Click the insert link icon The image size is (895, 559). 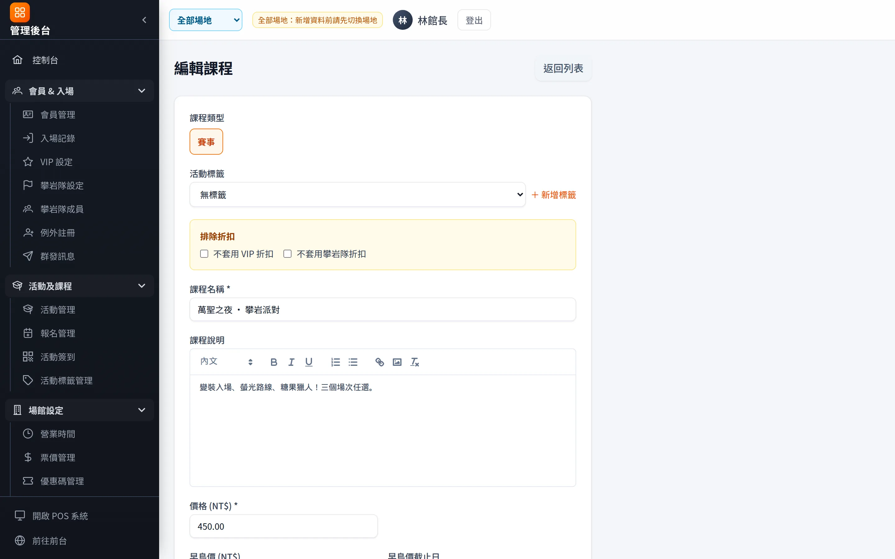pyautogui.click(x=379, y=362)
